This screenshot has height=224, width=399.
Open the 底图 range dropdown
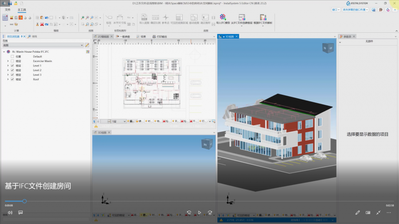tap(43, 45)
